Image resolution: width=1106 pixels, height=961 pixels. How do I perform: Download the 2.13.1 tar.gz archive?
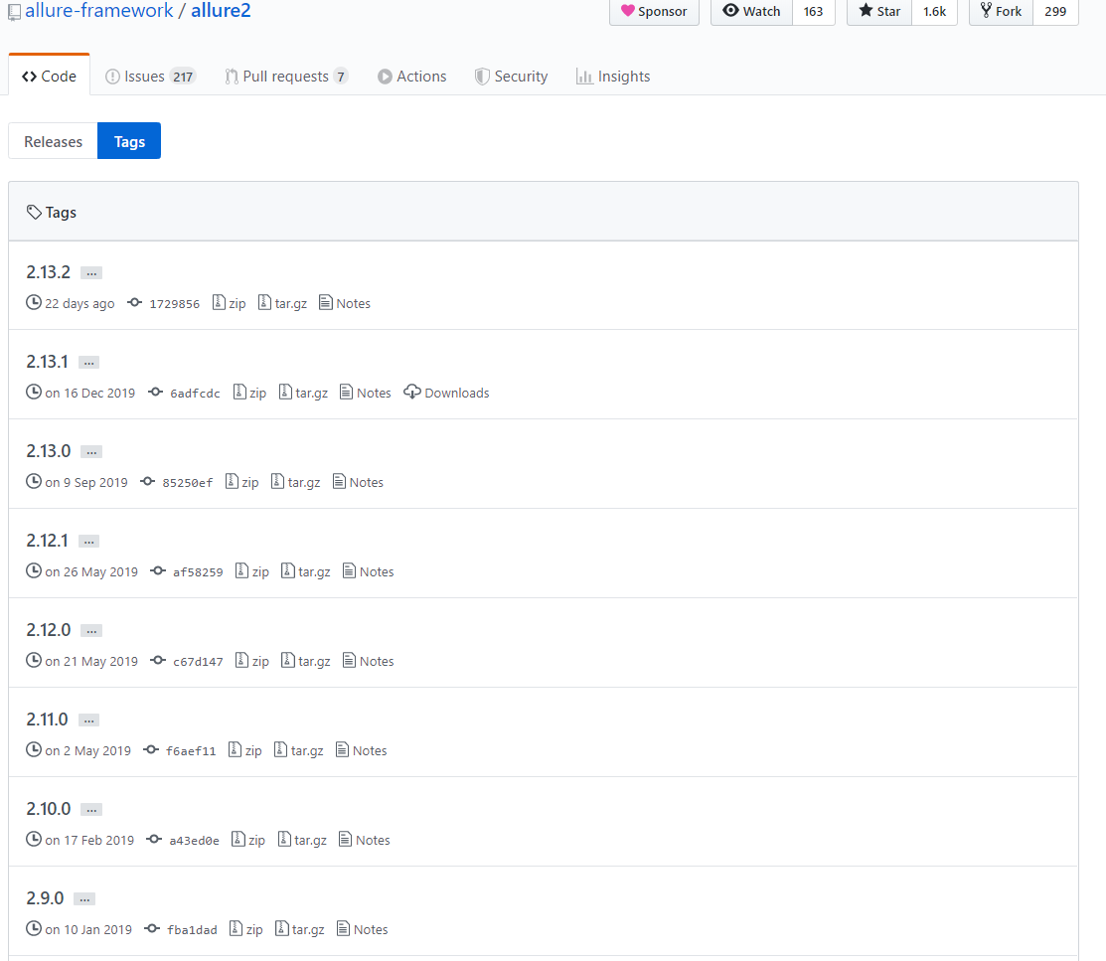[303, 393]
